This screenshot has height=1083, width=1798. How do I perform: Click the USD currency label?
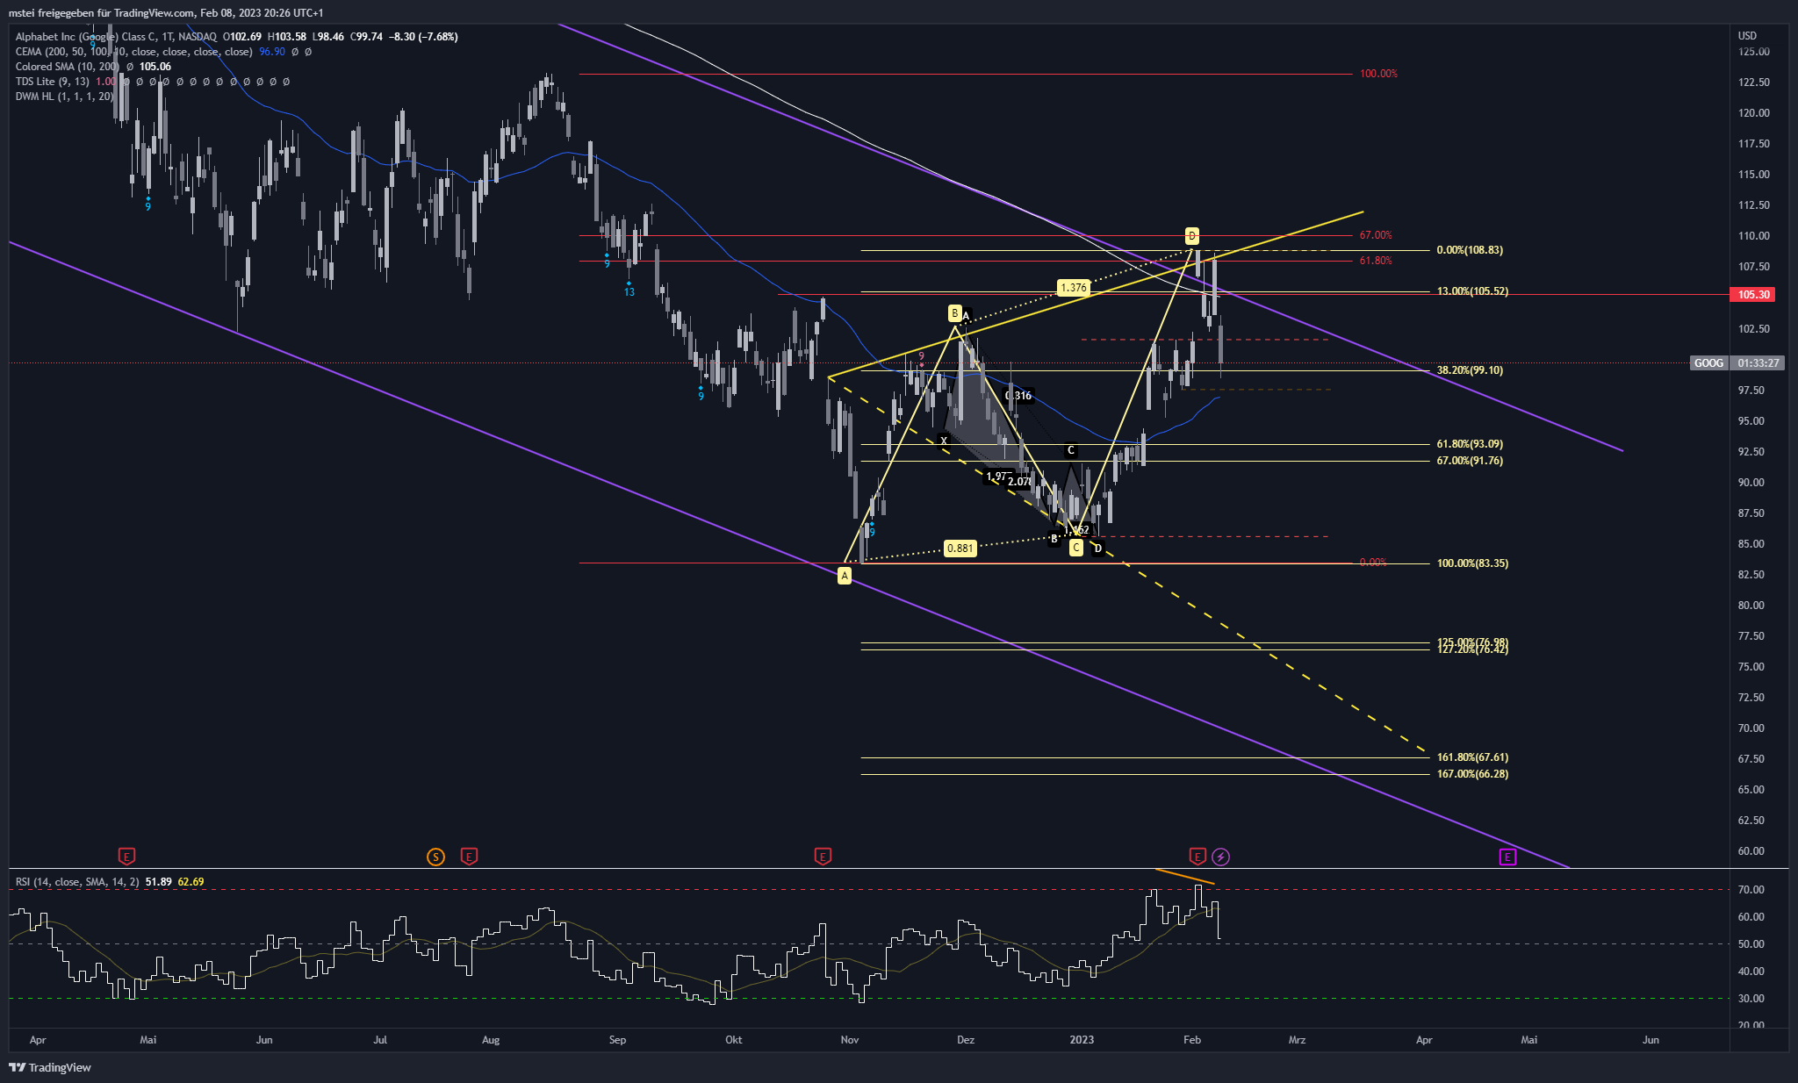click(1747, 36)
